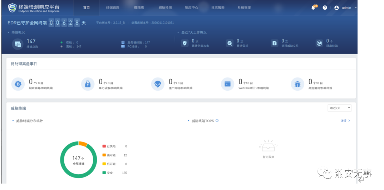
Task: Click the brute force lock icon
Action: [x=88, y=84]
